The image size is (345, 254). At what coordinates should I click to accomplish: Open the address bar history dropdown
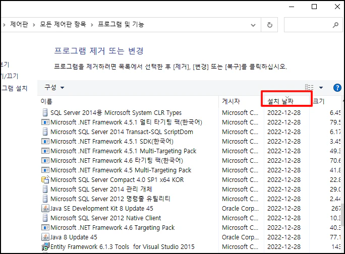(x=253, y=25)
